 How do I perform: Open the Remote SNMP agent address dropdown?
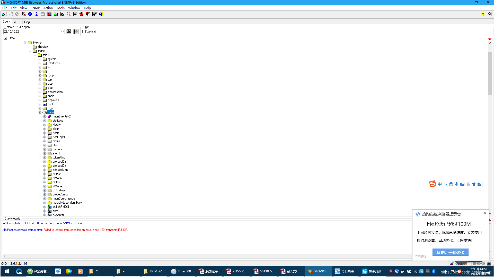[x=62, y=32]
